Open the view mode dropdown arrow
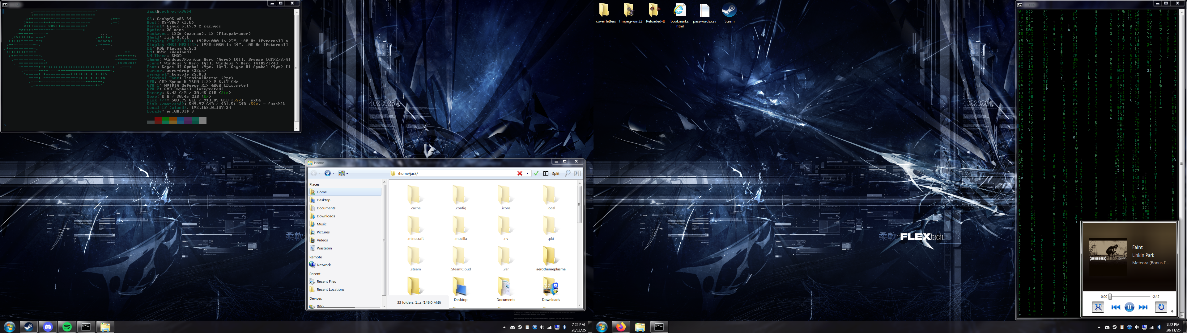 click(347, 173)
